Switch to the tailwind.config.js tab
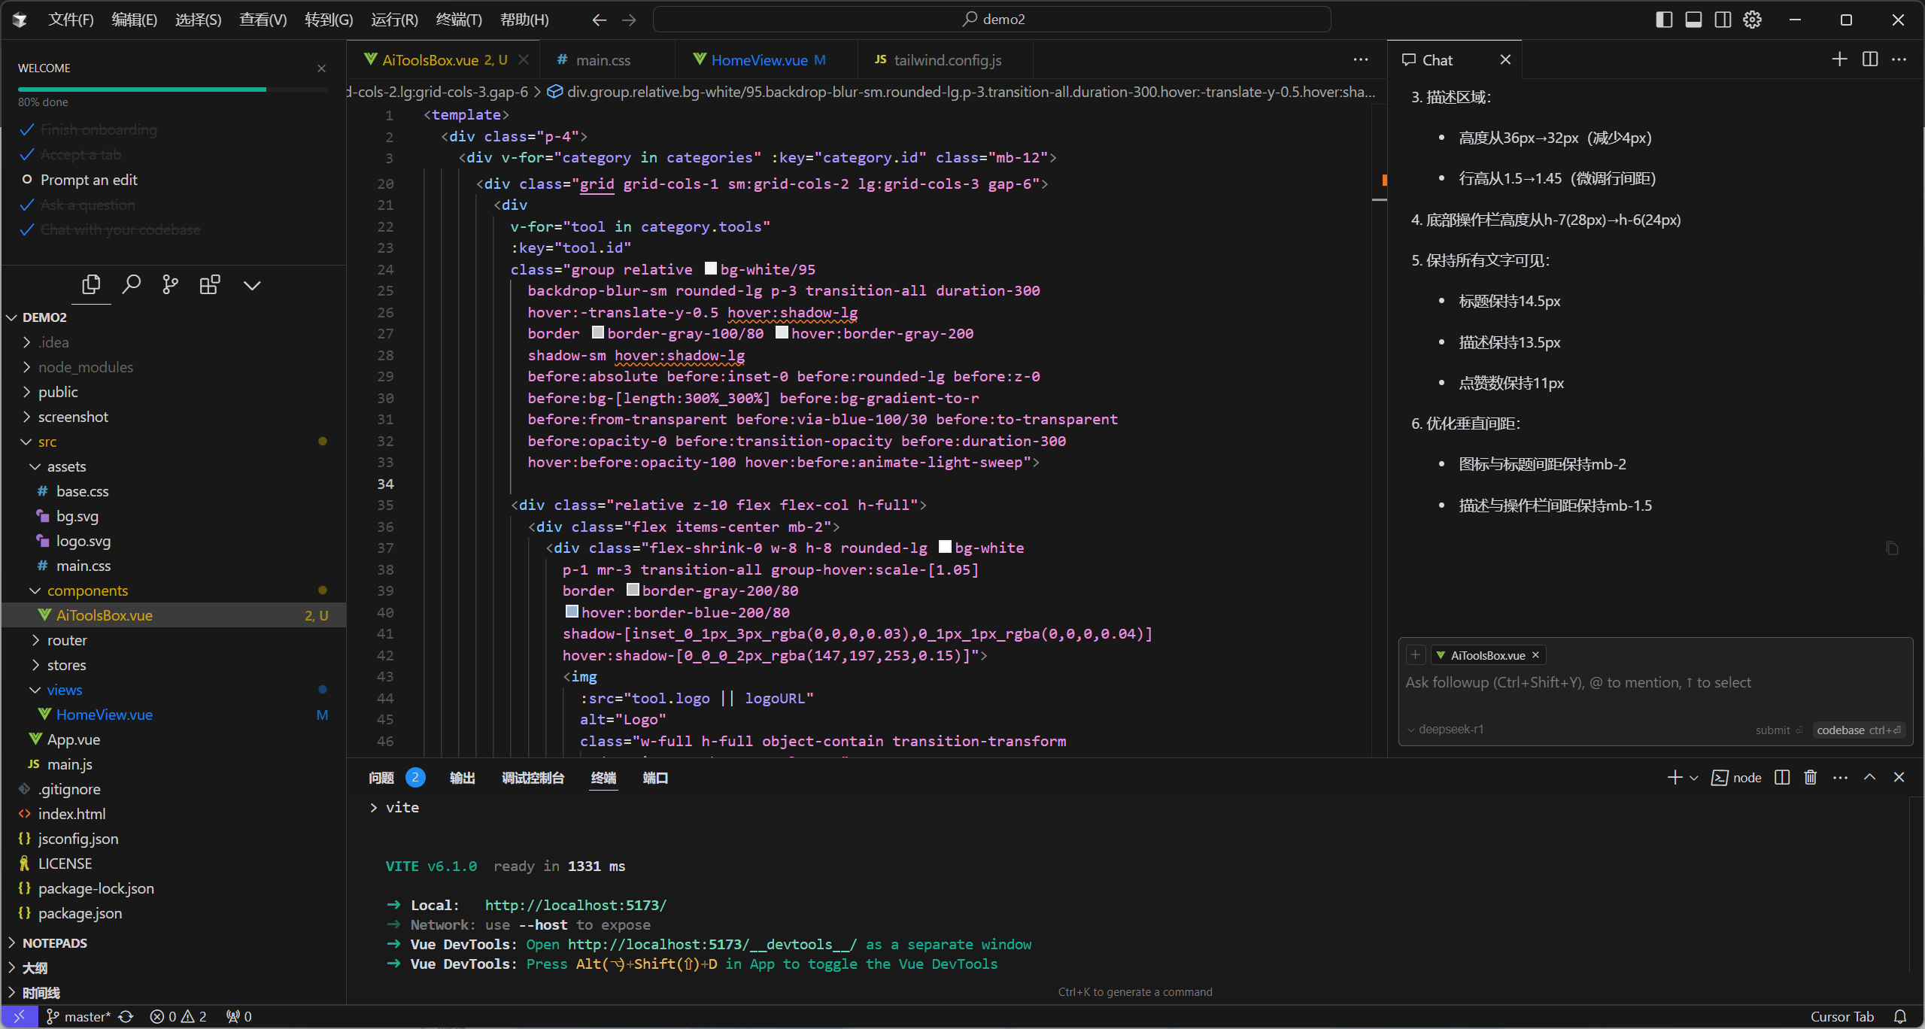Viewport: 1925px width, 1029px height. coord(946,59)
